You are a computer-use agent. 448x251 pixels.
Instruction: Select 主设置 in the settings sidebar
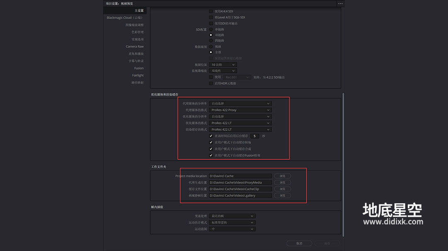tap(139, 10)
